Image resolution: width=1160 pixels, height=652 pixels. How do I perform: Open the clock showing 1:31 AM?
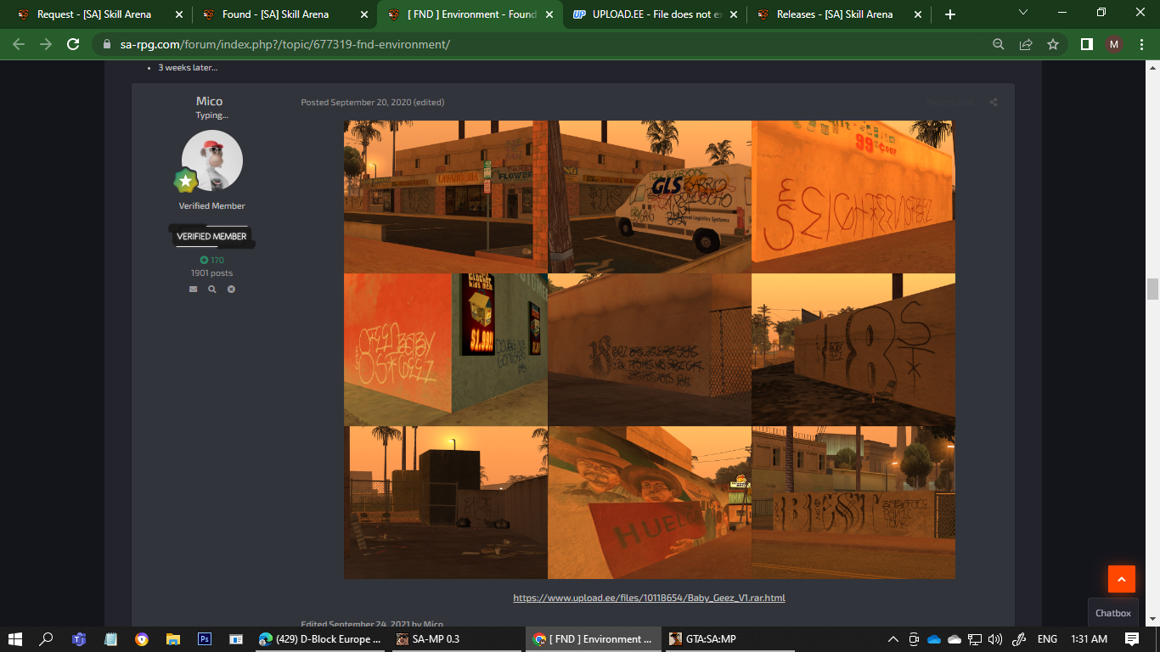[1089, 638]
